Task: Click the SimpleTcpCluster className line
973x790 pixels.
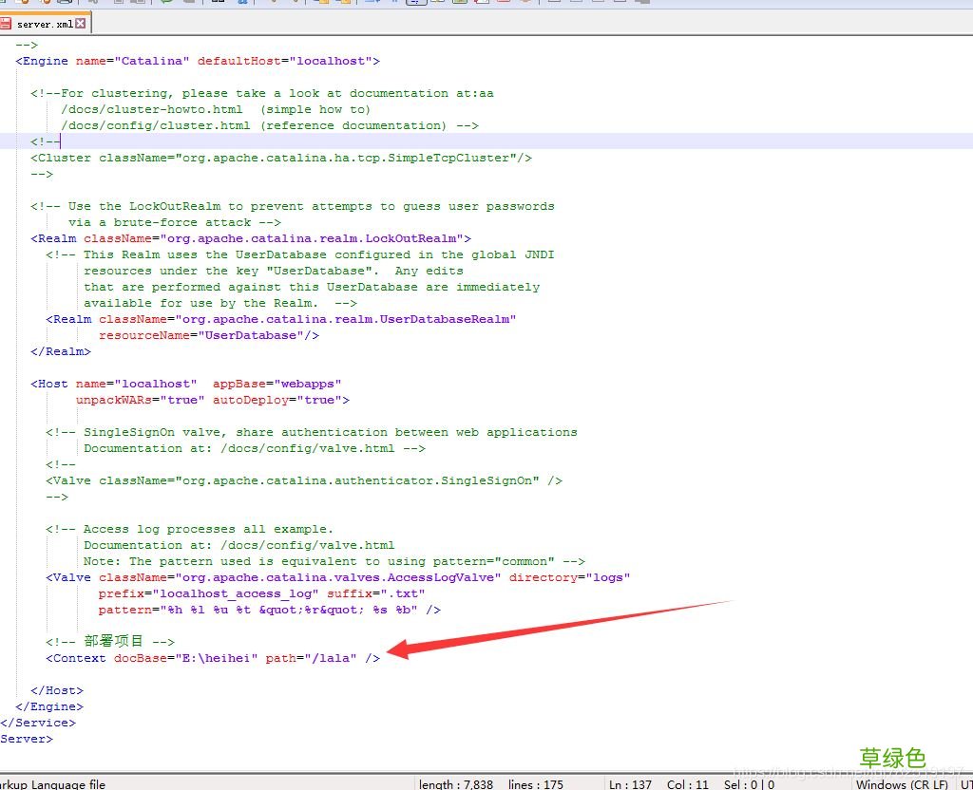Action: pos(280,158)
